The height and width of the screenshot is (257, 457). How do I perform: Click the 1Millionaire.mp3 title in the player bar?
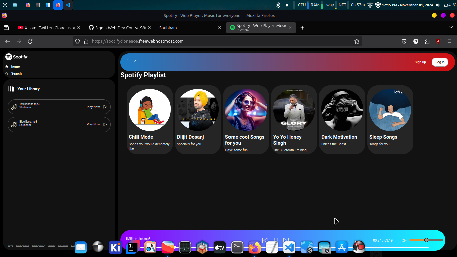(x=138, y=239)
